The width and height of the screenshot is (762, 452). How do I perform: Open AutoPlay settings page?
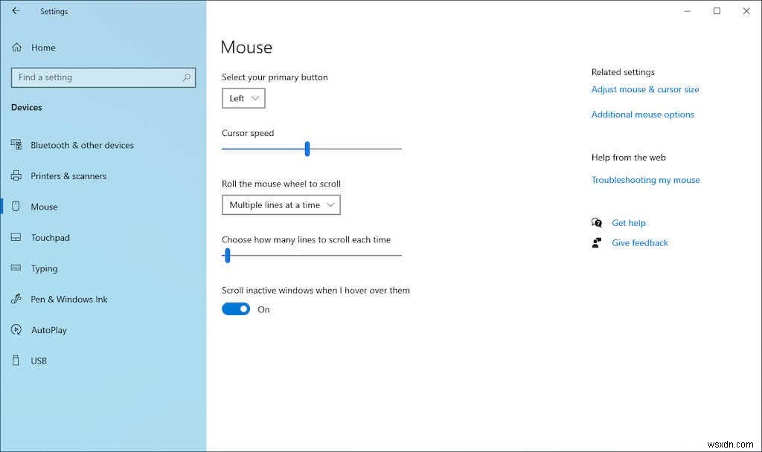(49, 330)
